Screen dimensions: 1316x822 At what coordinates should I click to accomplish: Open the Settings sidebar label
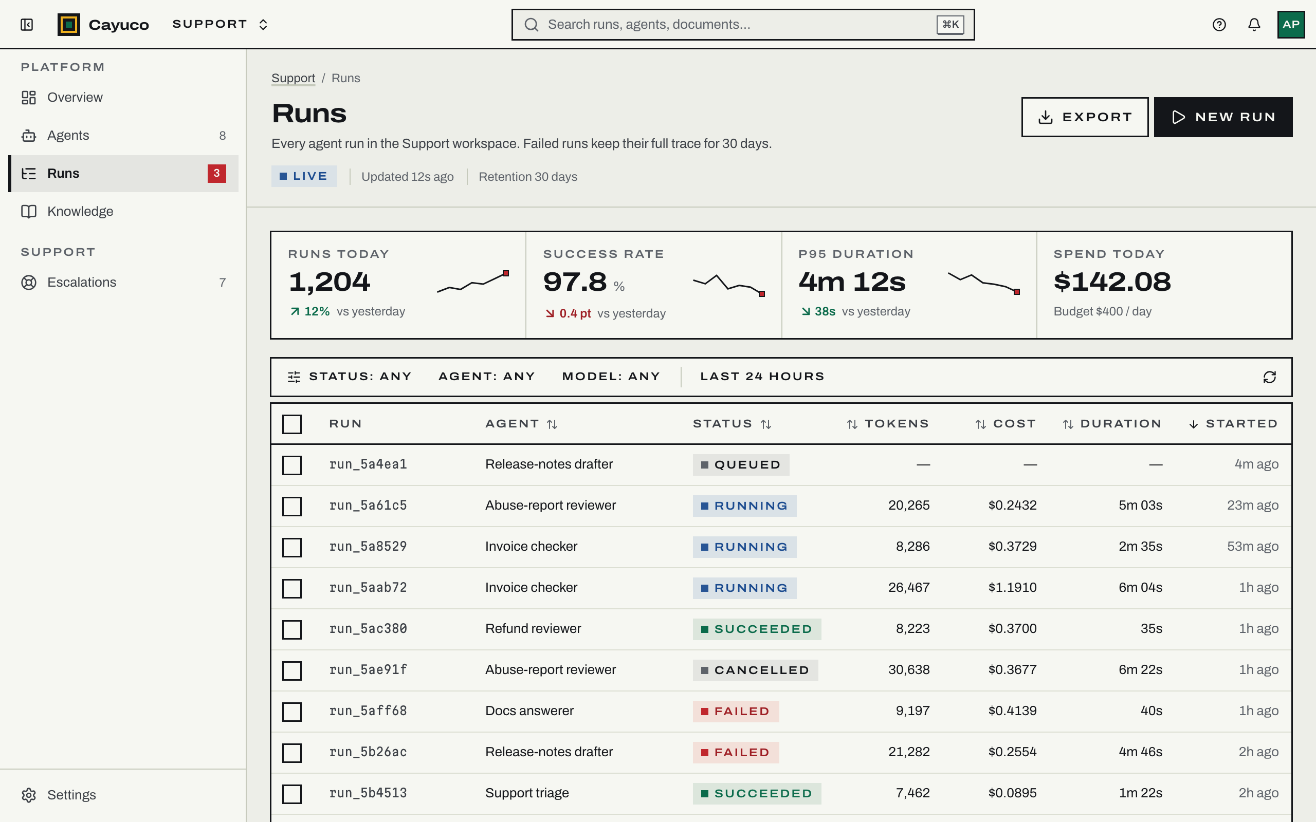[x=71, y=795]
